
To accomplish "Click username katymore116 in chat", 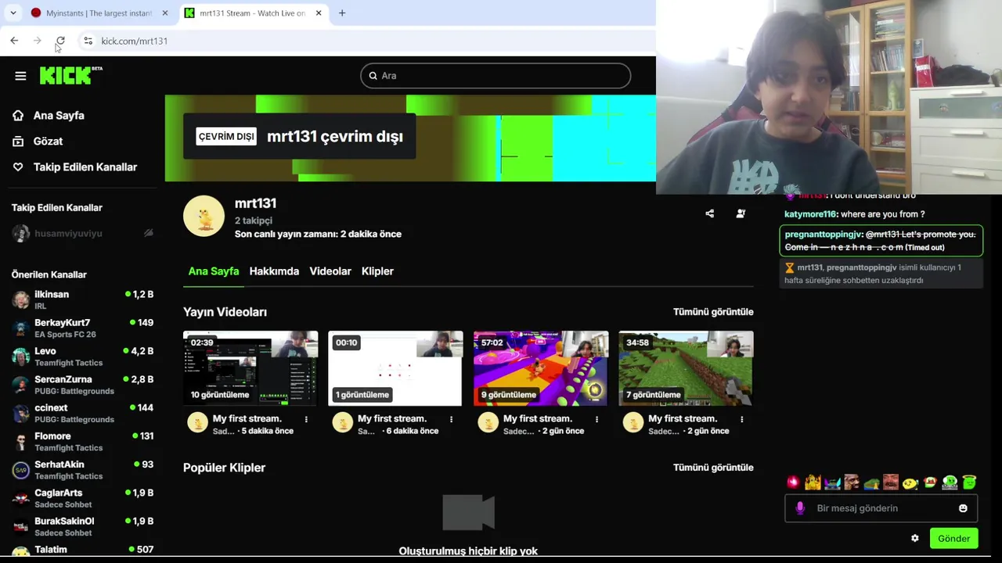I will click(811, 214).
